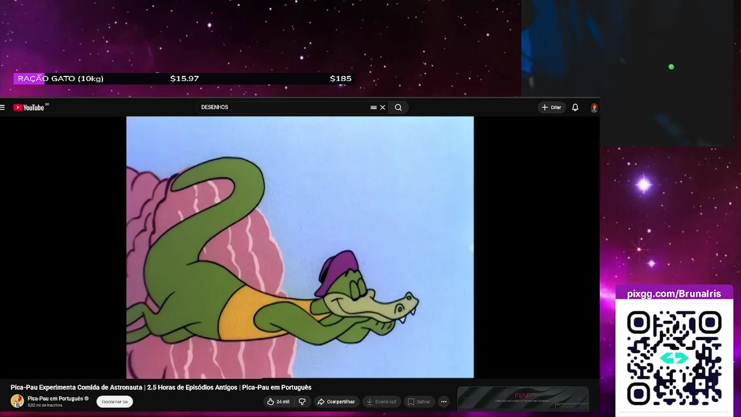Clear the search text with X
741x417 pixels.
tap(383, 107)
